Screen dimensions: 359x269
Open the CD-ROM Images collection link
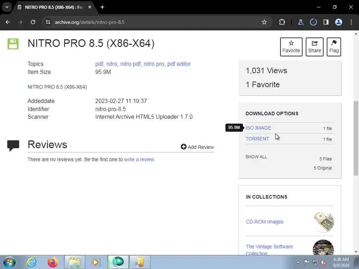[264, 222]
